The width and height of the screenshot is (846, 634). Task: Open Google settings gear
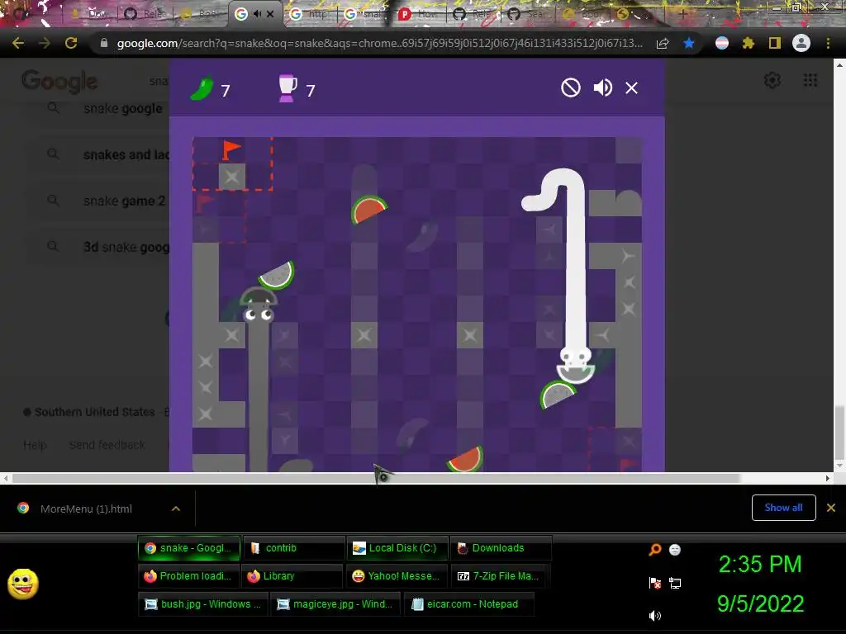[x=772, y=80]
